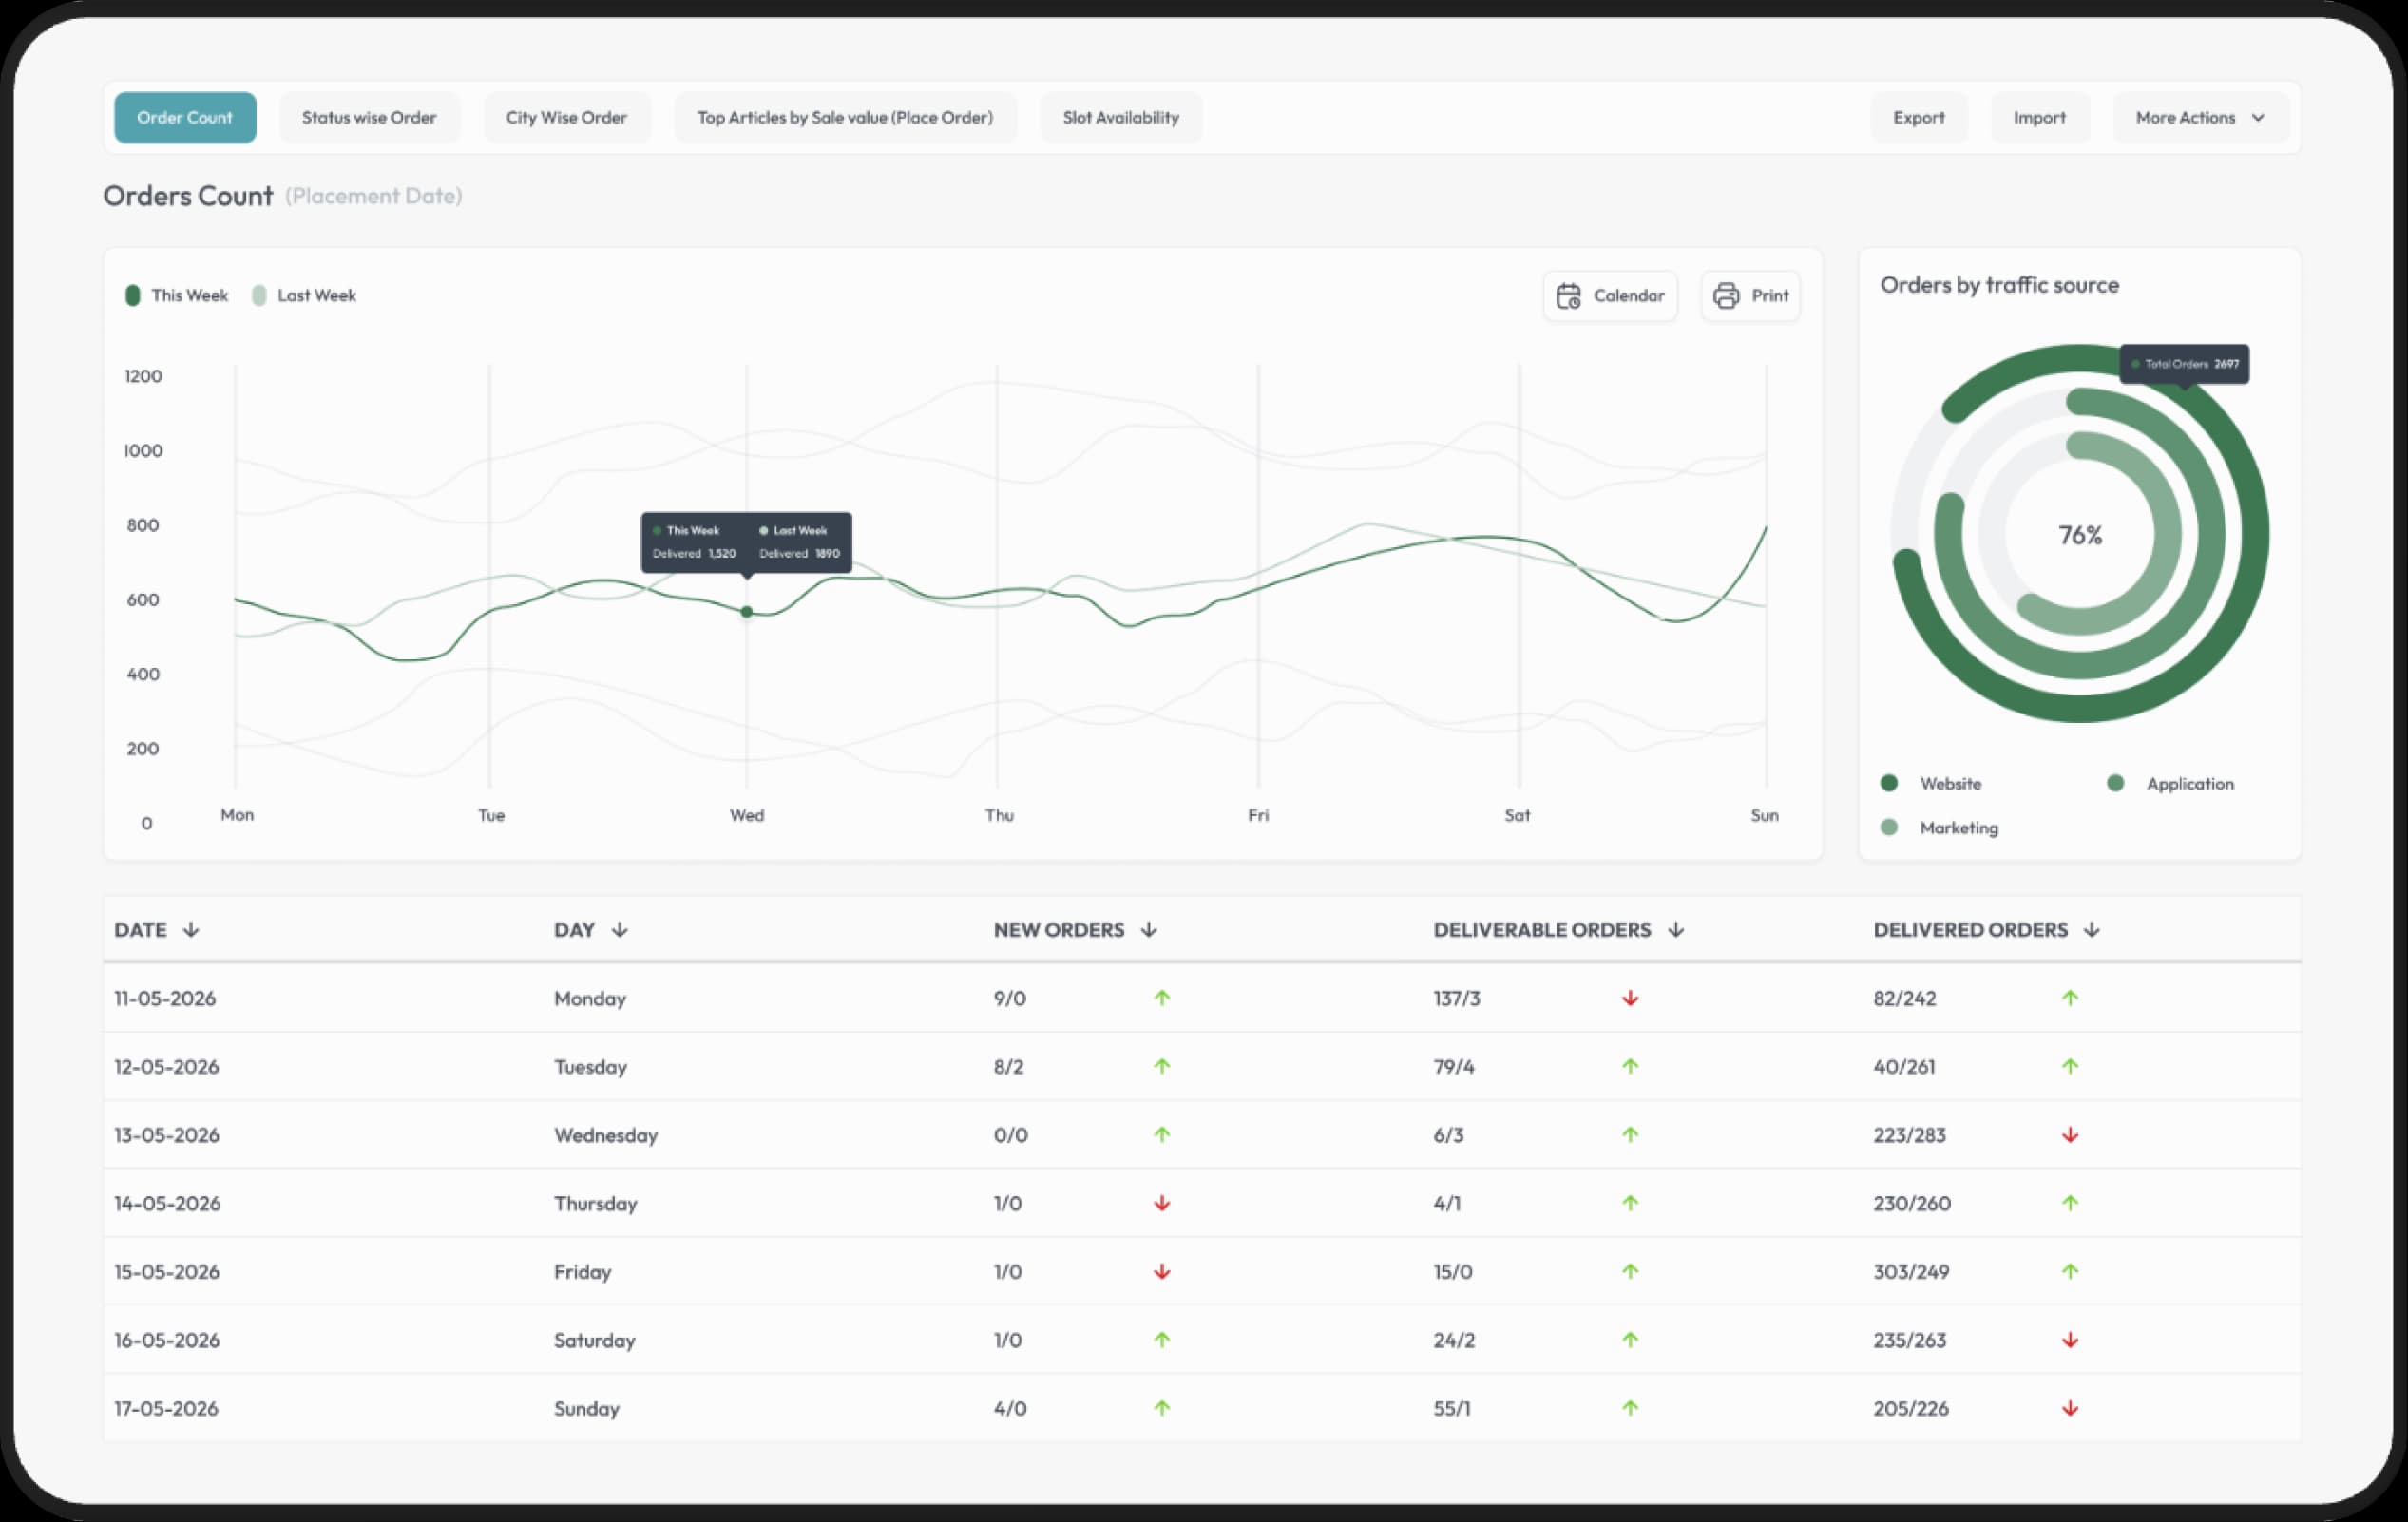Click the Wednesday data point on the chart

tap(746, 612)
